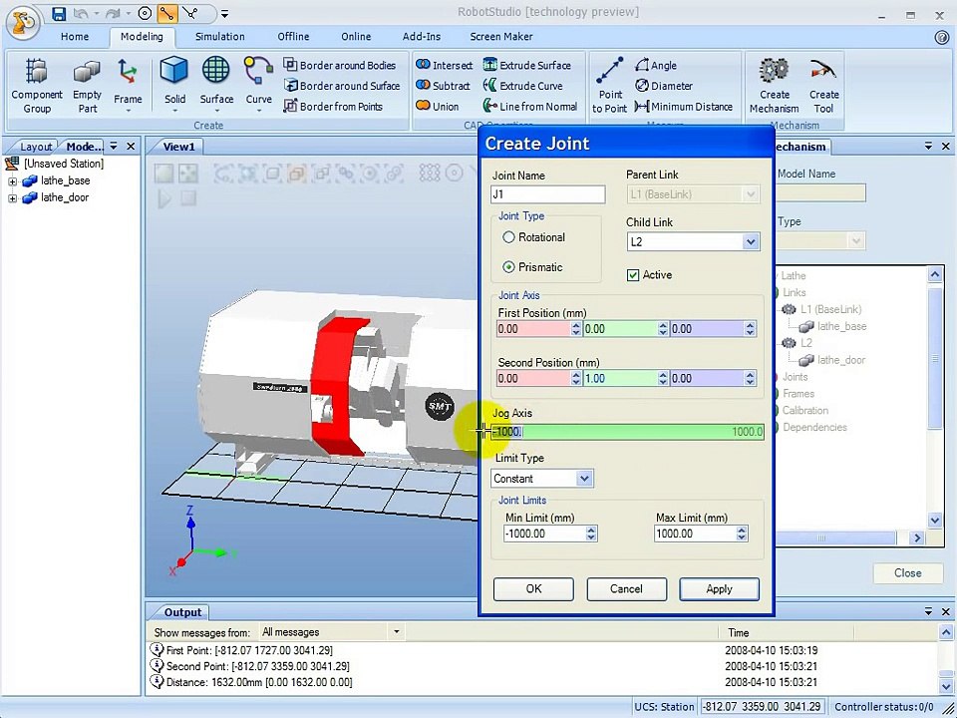Click the First Position X field

(533, 329)
